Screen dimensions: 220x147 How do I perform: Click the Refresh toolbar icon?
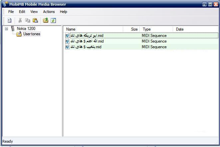tap(53, 20)
